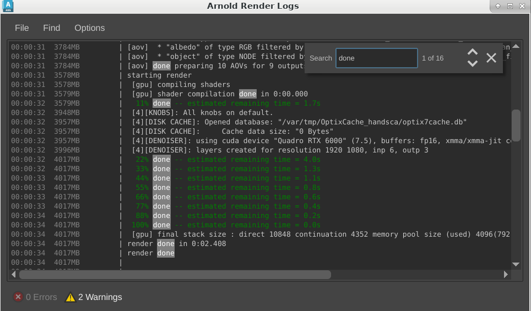Jump to next search match arrow
This screenshot has width=531, height=311.
[x=473, y=63]
